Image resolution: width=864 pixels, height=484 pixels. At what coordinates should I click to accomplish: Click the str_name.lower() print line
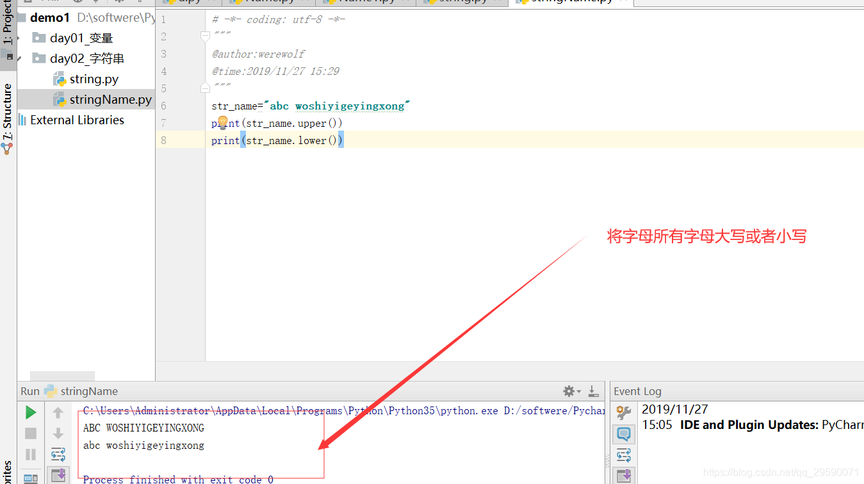click(277, 140)
